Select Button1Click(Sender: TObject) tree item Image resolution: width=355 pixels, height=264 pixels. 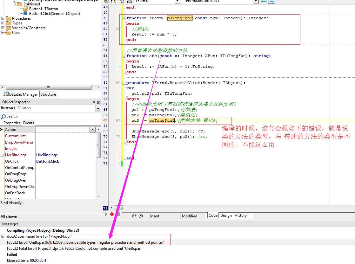(x=55, y=14)
